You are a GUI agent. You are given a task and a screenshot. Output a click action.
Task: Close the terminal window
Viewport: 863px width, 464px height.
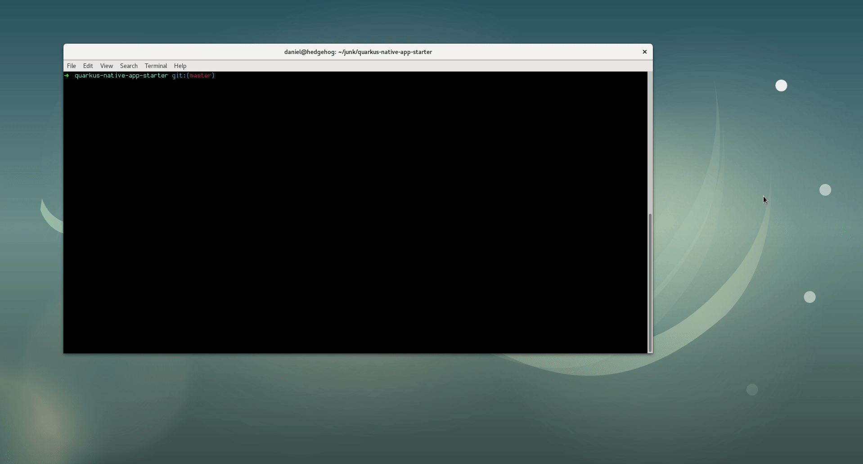point(644,51)
